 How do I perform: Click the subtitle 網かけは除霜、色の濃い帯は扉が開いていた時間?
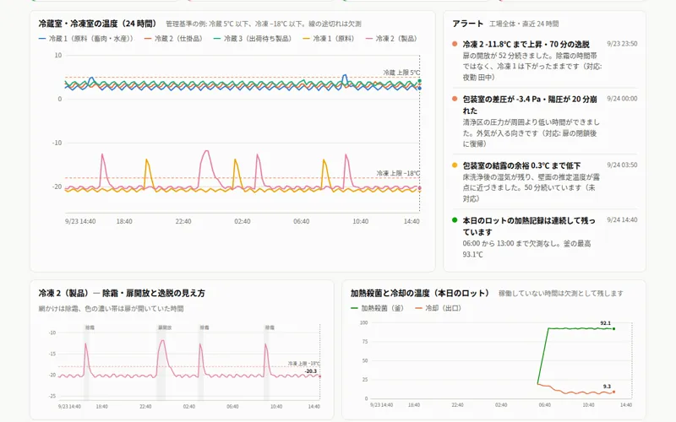[x=111, y=308]
